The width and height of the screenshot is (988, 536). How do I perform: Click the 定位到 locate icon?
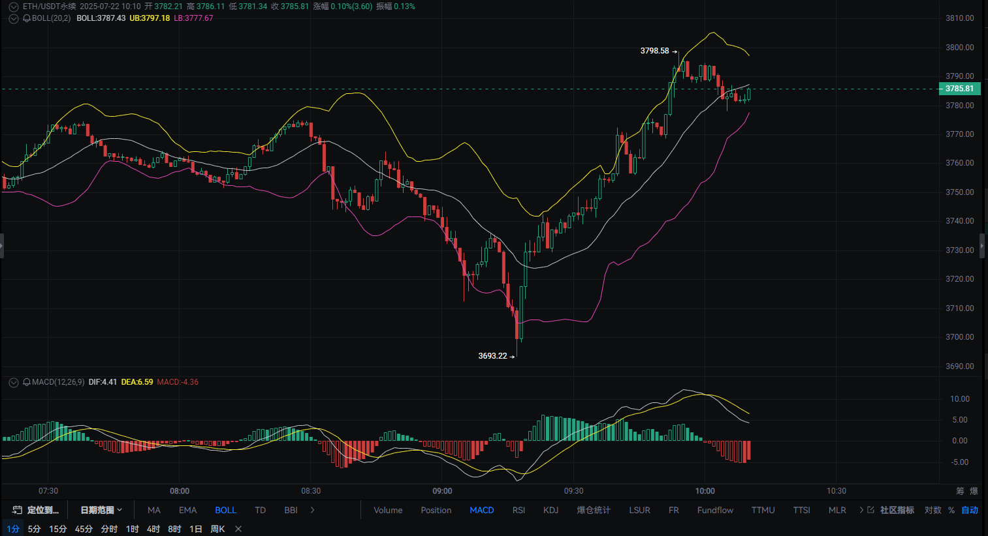pos(18,510)
